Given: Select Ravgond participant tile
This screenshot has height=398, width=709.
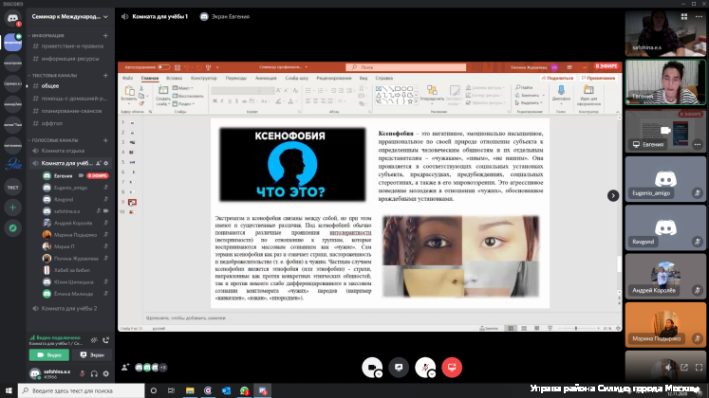Looking at the screenshot, I should pos(665,227).
